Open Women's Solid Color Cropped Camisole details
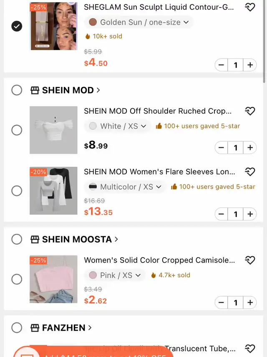This screenshot has height=357, width=267. pyautogui.click(x=159, y=260)
